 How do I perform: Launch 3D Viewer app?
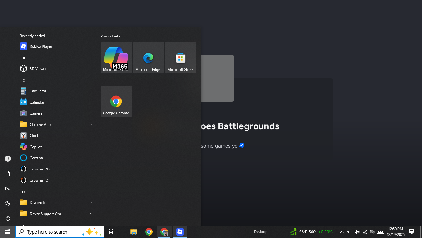(x=56, y=69)
